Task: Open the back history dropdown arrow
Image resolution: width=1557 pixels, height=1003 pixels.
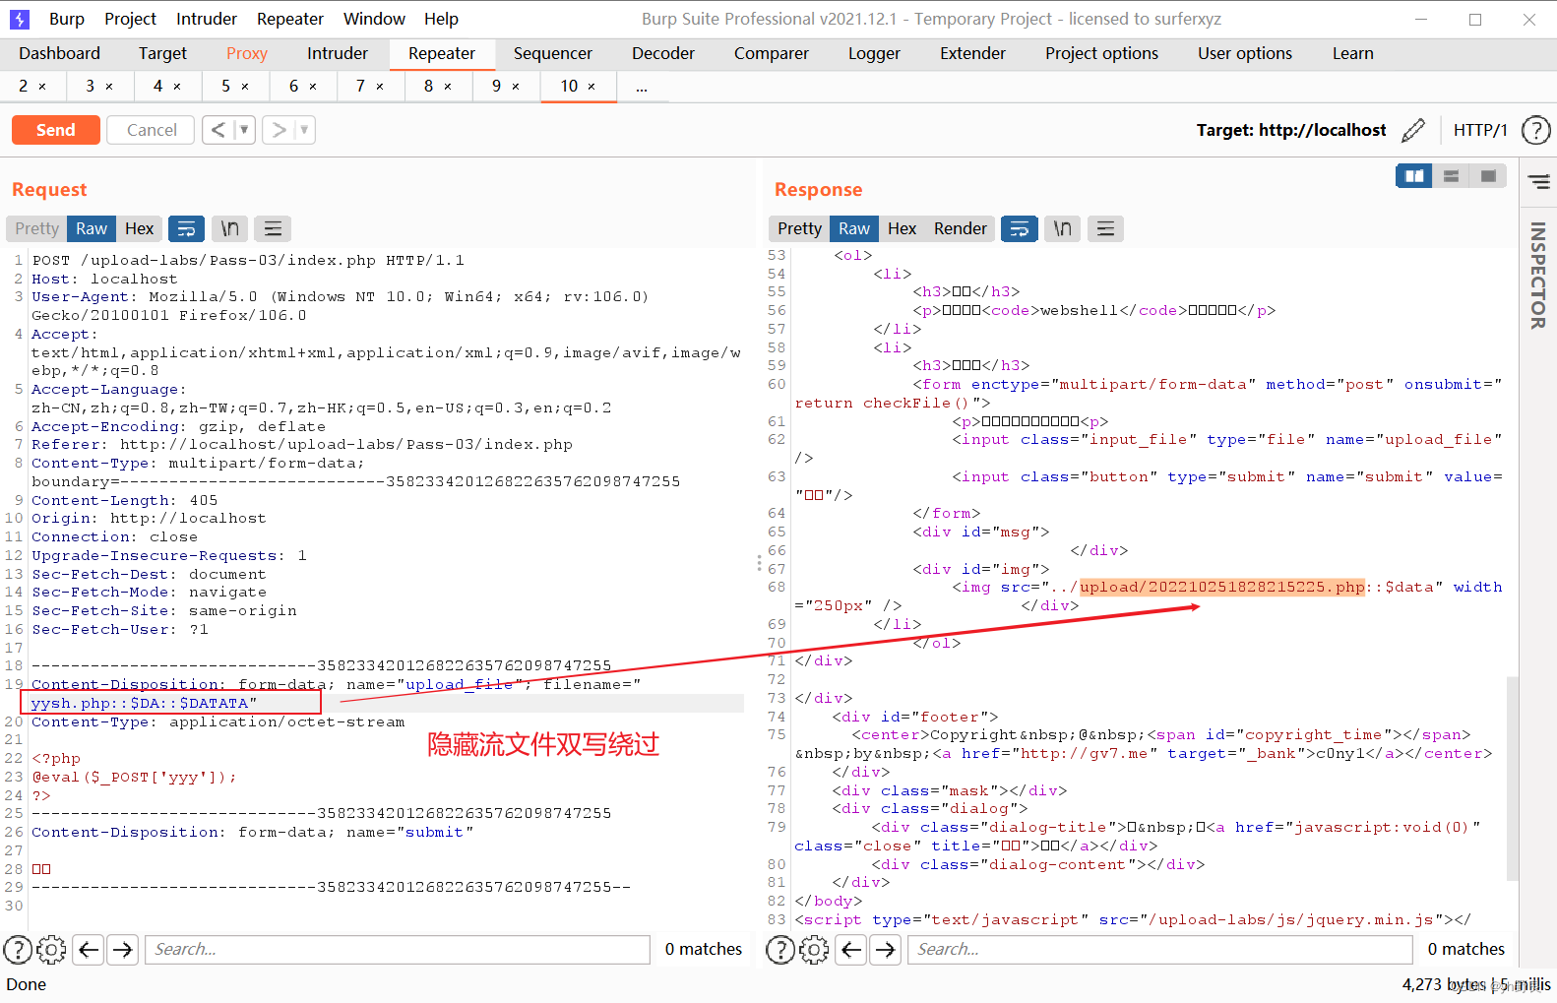Action: (244, 130)
